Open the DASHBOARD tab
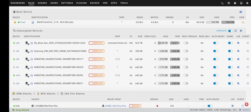 point(18,3)
